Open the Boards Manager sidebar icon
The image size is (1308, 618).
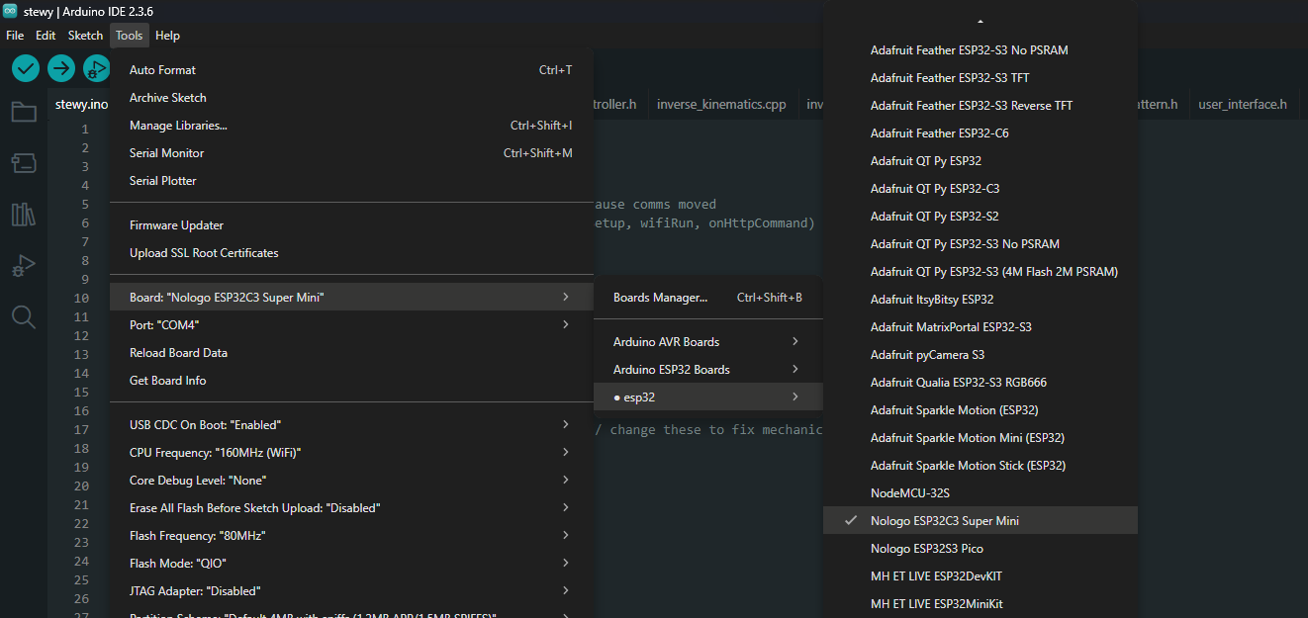(24, 163)
